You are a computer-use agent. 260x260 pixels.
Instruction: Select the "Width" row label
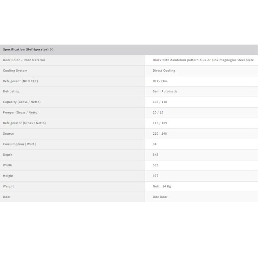(x=8, y=165)
